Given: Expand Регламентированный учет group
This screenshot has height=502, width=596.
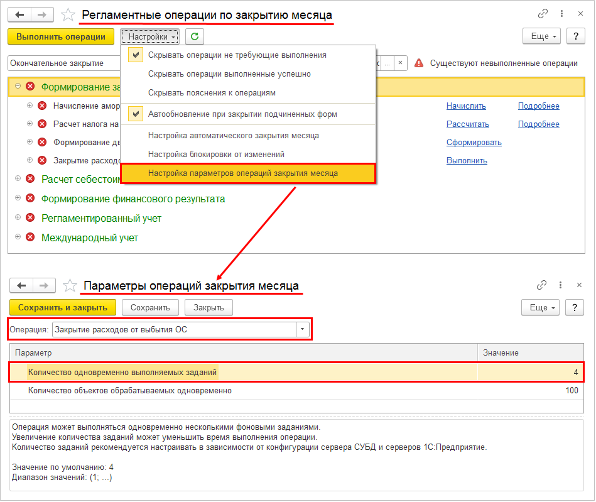Looking at the screenshot, I should point(18,217).
